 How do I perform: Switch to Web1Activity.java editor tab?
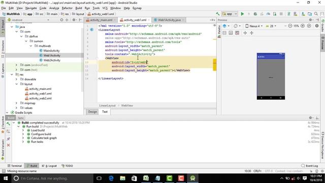[x=169, y=20]
